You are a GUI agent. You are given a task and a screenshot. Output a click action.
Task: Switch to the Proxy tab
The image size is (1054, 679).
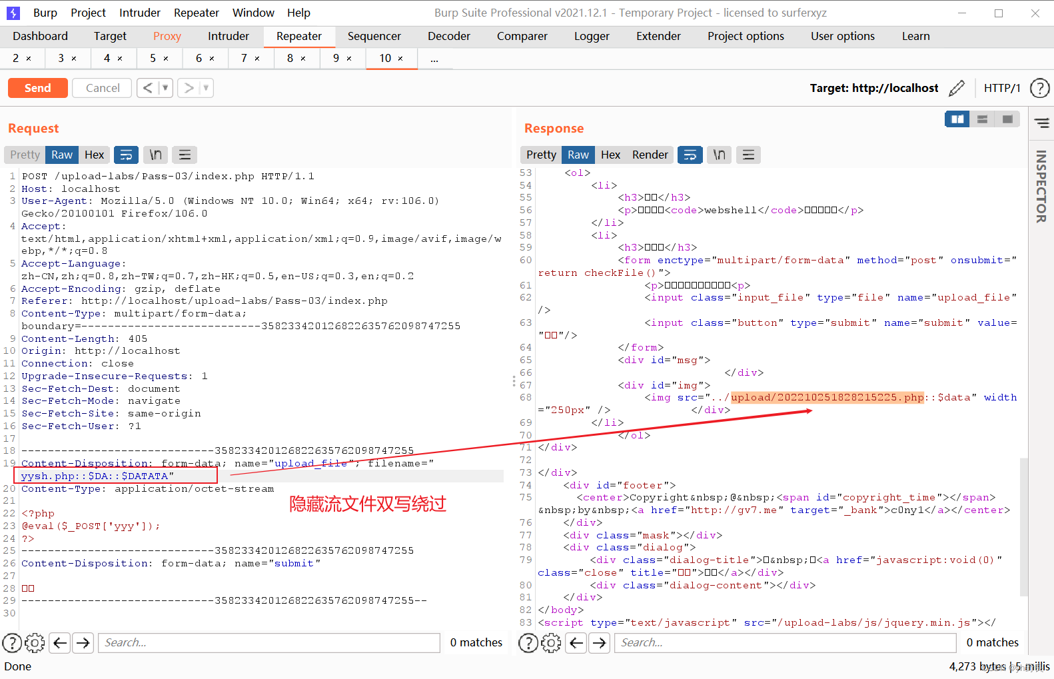coord(167,36)
